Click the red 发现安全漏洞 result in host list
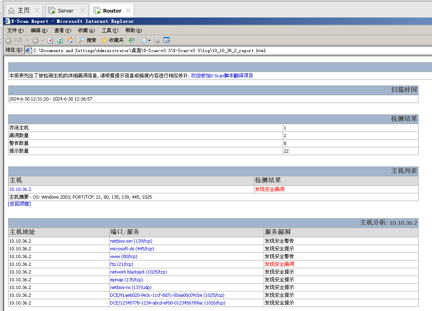This screenshot has height=311, width=432. tap(269, 189)
